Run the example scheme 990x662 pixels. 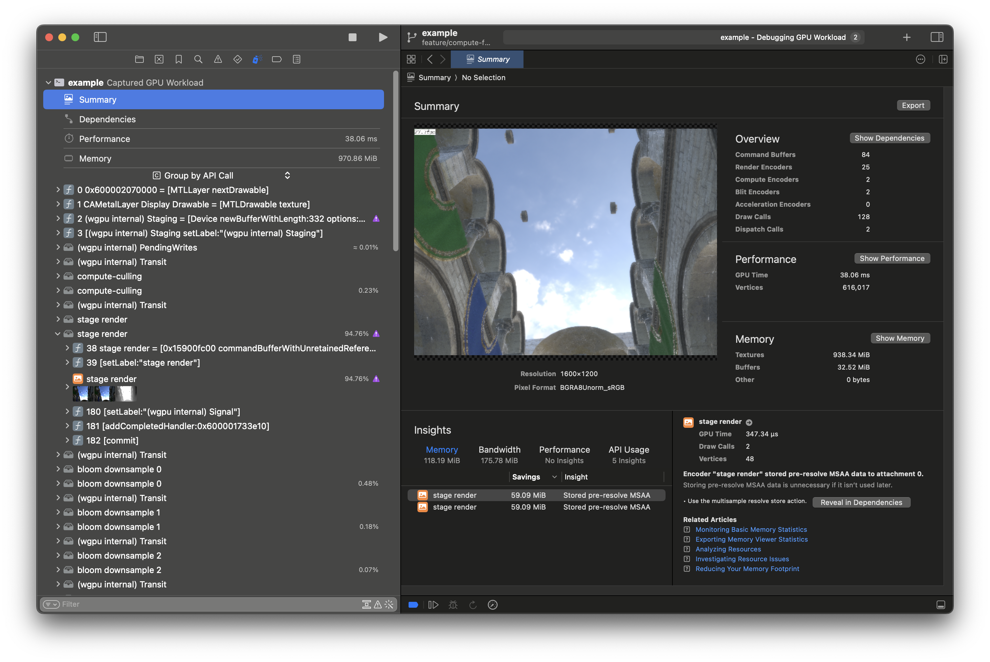coord(383,37)
